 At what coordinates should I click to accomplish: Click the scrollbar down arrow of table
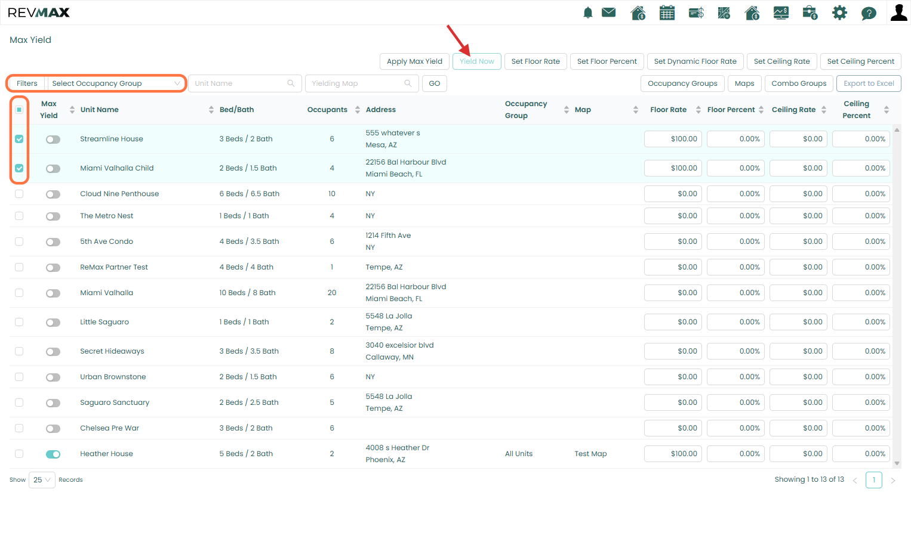(897, 463)
